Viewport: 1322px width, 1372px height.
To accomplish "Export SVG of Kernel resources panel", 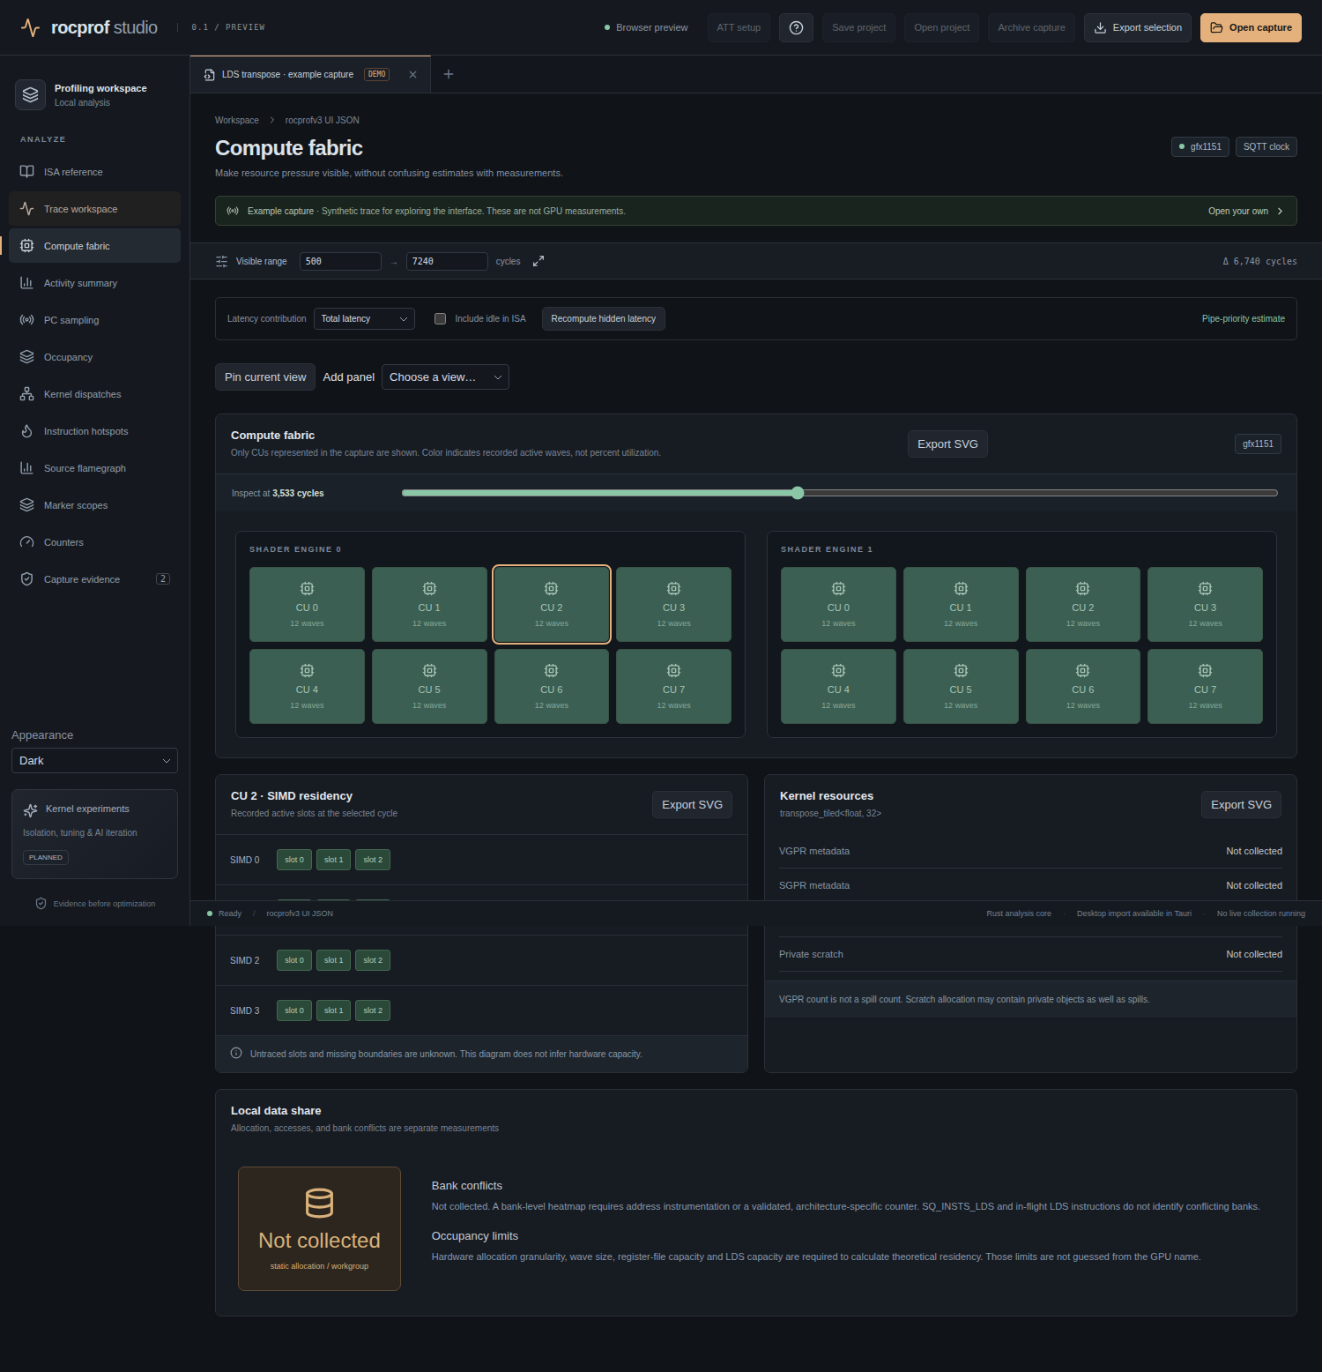I will pos(1241,805).
